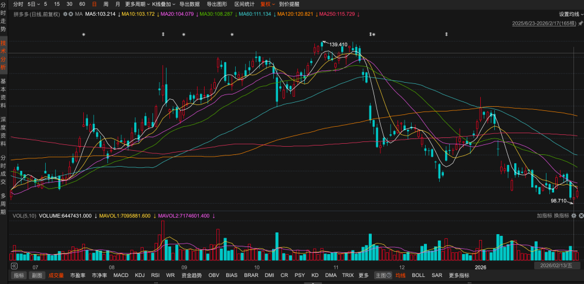Image resolution: width=584 pixels, height=284 pixels.
Task: Pin the date range with pushpin icon
Action: tap(580, 23)
